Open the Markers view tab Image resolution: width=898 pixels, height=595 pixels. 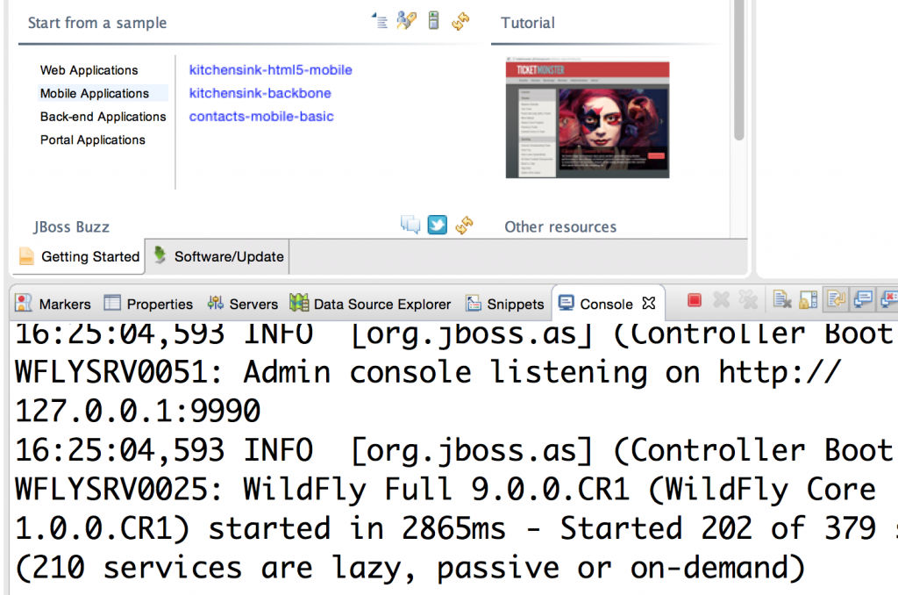pyautogui.click(x=53, y=304)
